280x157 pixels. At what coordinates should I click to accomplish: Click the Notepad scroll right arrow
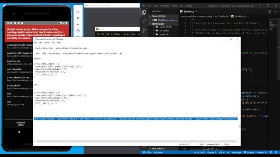pos(237,141)
